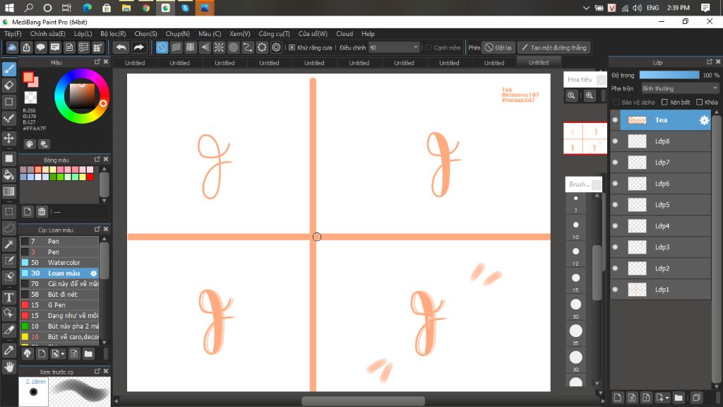Open the Tệp(F) menu
Screen dimensions: 723x407
tap(13, 34)
